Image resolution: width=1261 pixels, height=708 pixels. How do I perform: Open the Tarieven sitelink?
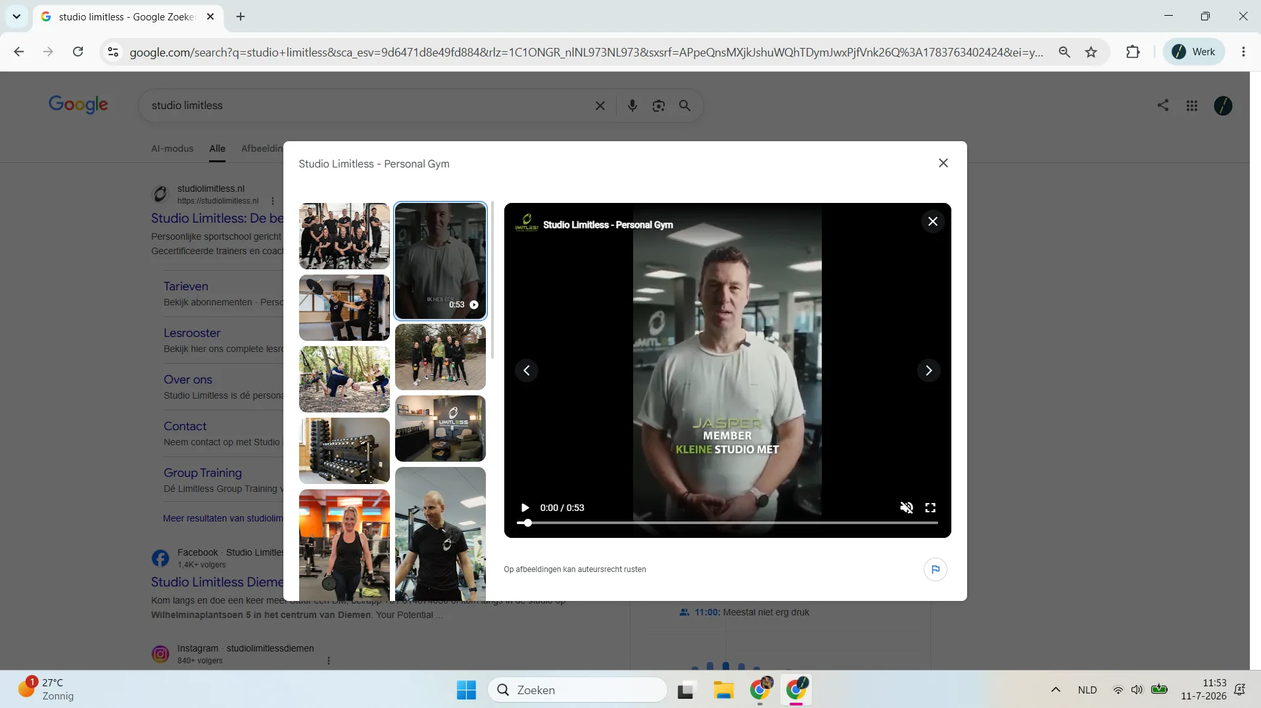pyautogui.click(x=186, y=286)
